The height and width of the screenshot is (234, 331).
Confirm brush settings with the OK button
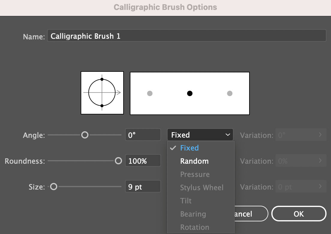click(298, 214)
